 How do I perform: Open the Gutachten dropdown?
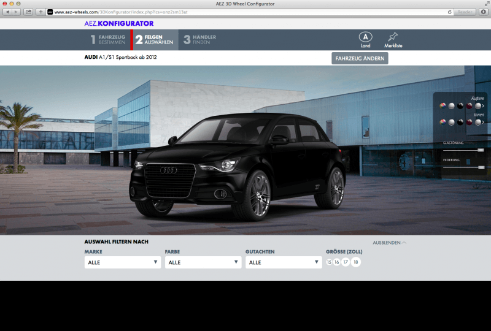284,262
